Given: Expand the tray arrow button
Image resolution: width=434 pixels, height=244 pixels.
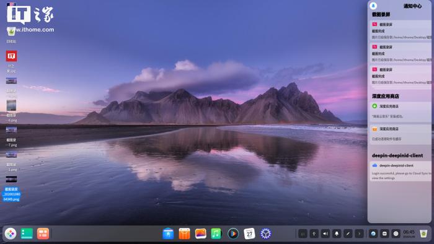Looking at the screenshot, I should (x=359, y=233).
